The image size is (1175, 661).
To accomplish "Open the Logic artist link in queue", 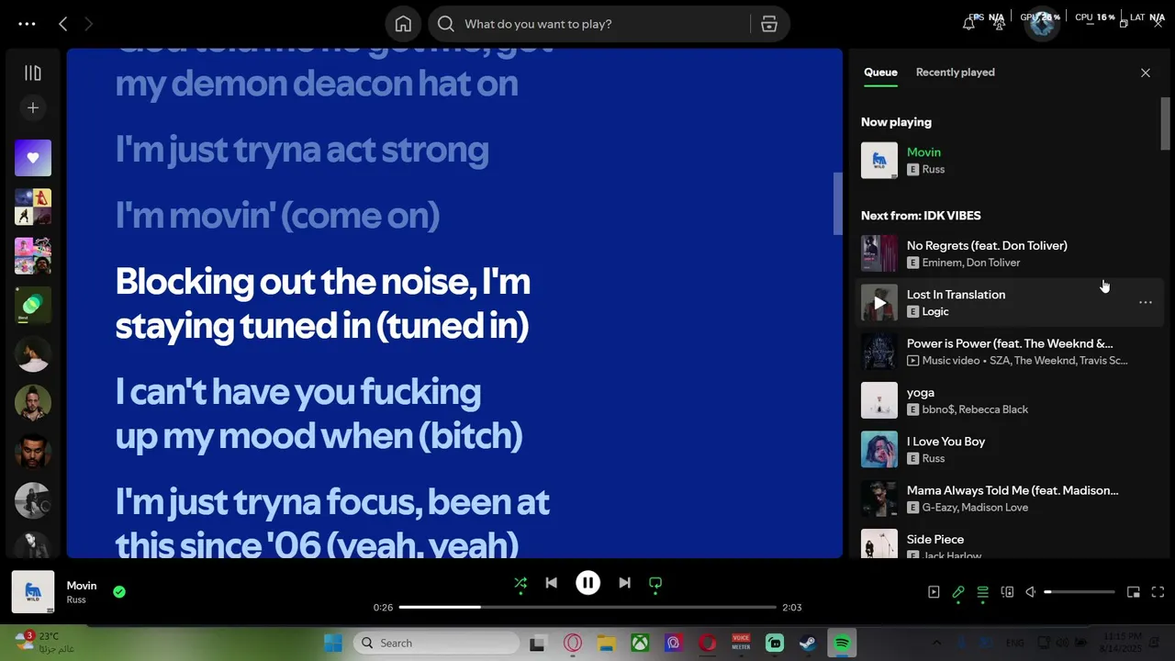I will [x=934, y=312].
